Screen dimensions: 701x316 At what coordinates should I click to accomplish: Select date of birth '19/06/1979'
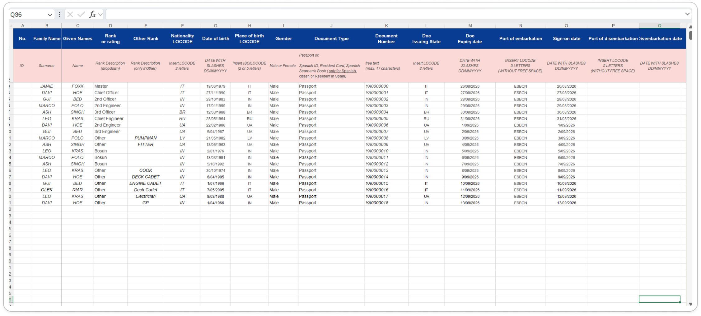click(x=216, y=86)
